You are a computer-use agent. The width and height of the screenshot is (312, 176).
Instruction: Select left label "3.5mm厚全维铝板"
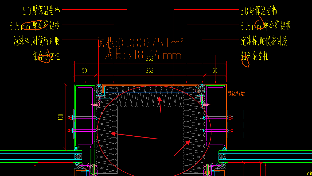[35, 25]
